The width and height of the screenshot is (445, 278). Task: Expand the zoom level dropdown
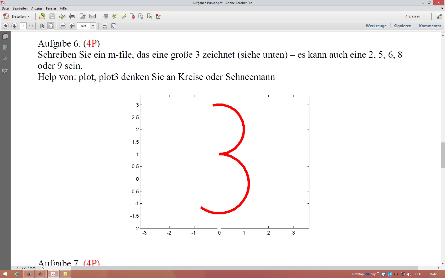(93, 26)
